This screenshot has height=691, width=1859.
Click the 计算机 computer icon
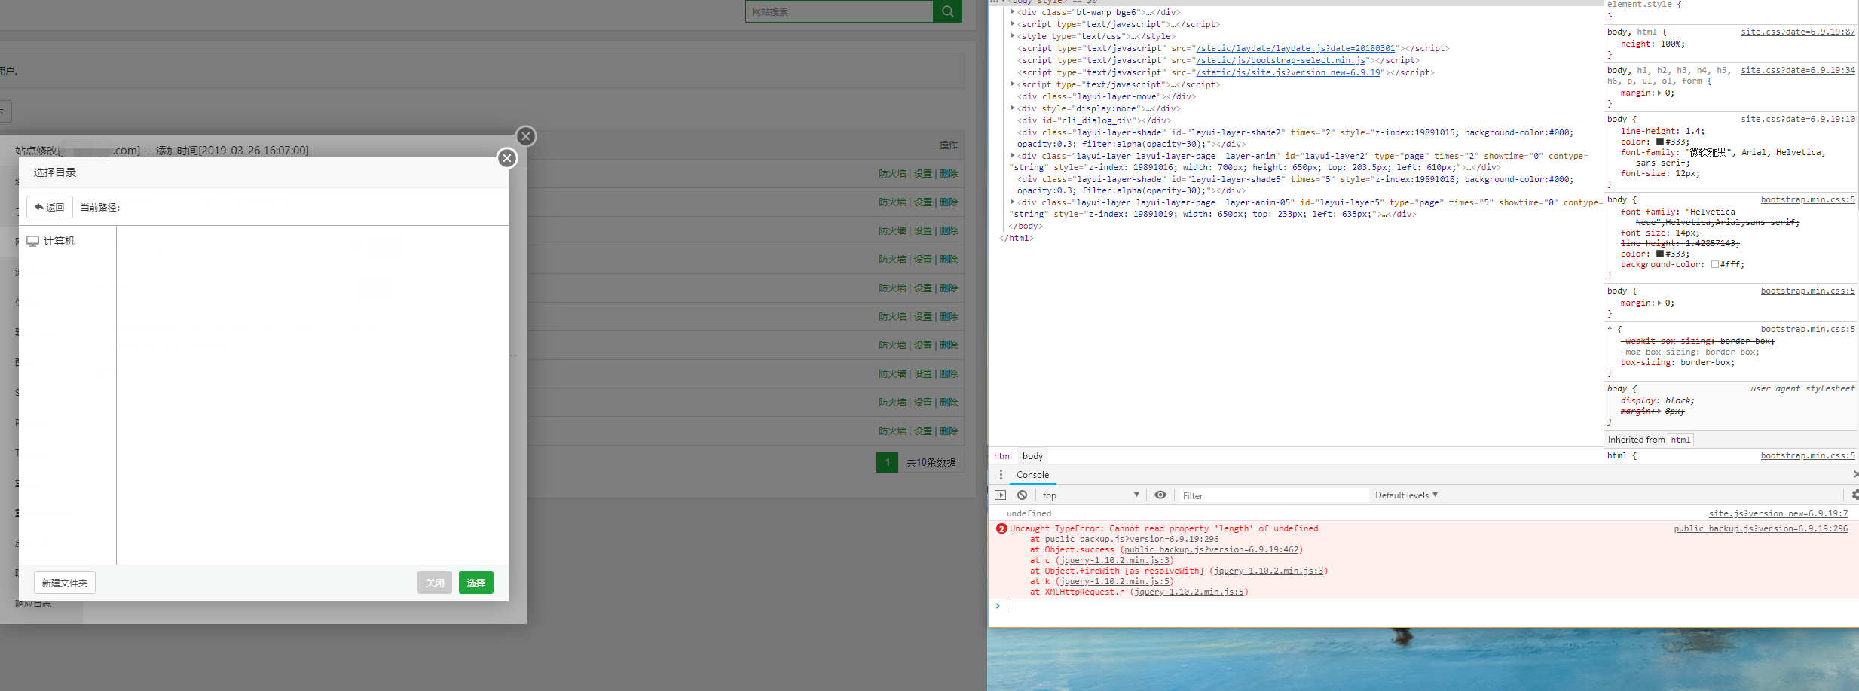click(x=32, y=241)
